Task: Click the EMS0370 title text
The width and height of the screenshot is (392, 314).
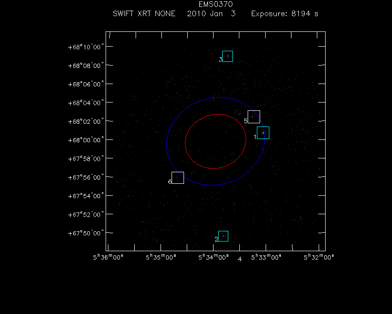Action: click(x=216, y=4)
